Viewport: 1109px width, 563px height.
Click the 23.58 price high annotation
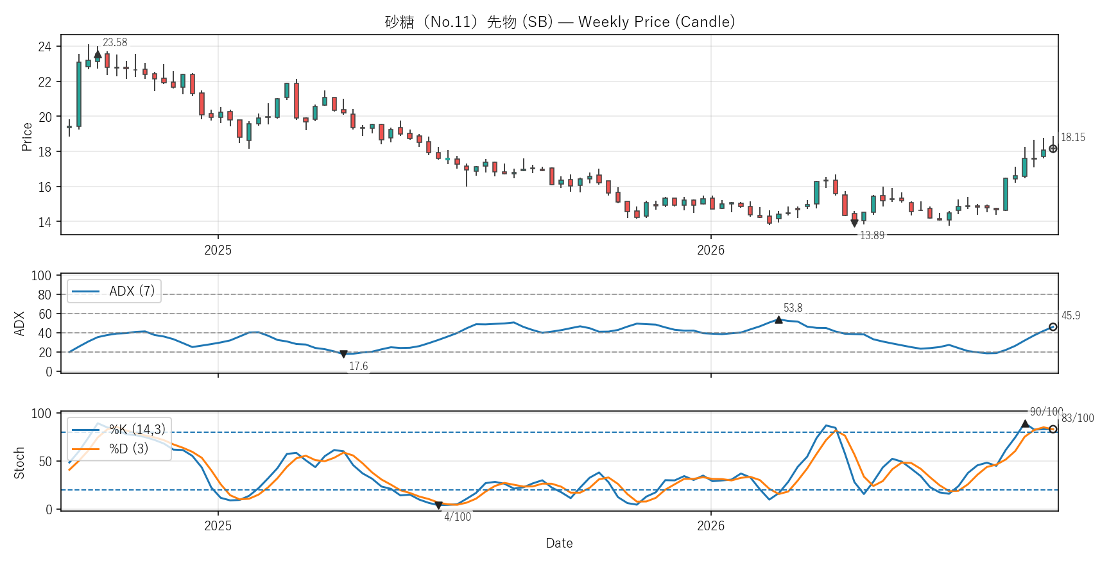[x=115, y=42]
